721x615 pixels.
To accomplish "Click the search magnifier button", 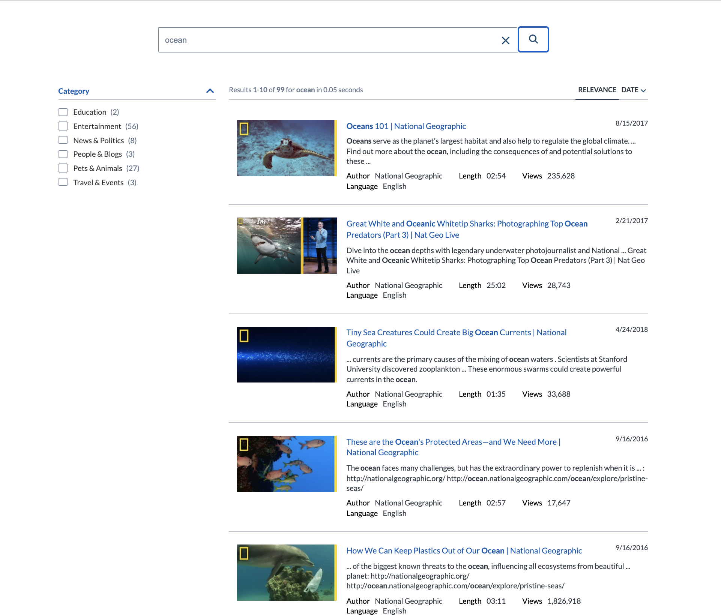I will click(533, 39).
